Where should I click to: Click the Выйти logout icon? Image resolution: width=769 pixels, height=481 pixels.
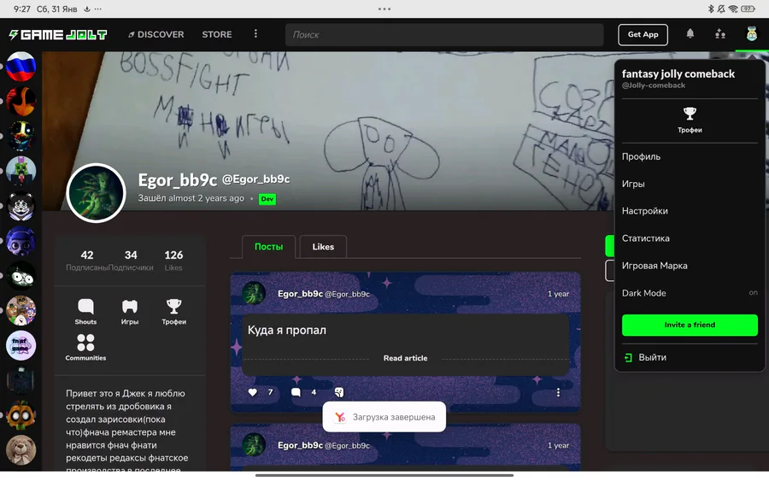(628, 357)
